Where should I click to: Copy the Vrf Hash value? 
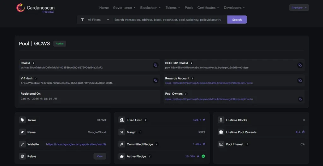pos(156,80)
